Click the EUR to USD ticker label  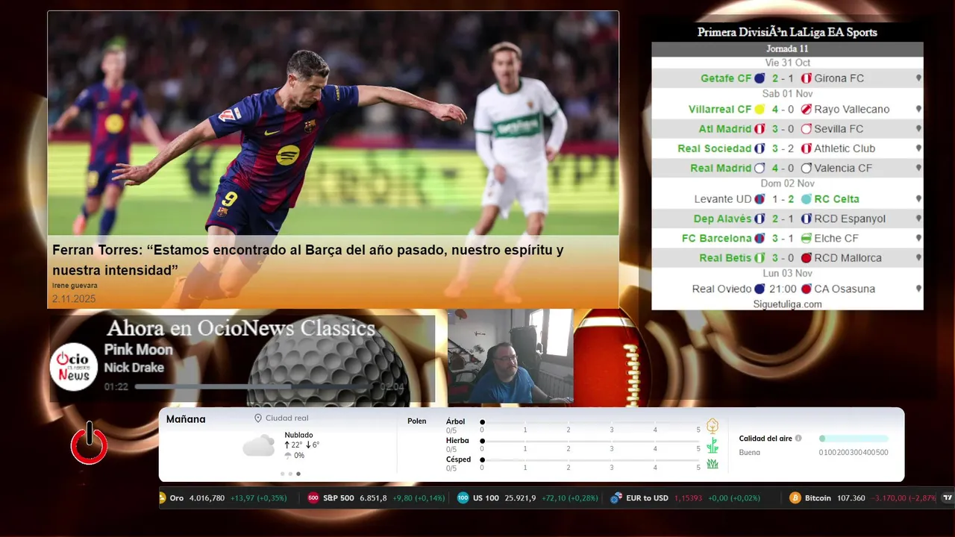point(647,498)
